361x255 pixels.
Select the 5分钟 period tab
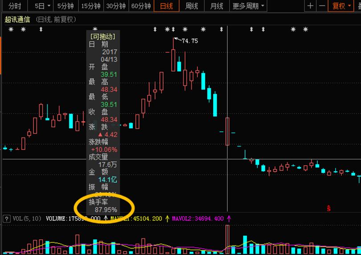pos(66,6)
